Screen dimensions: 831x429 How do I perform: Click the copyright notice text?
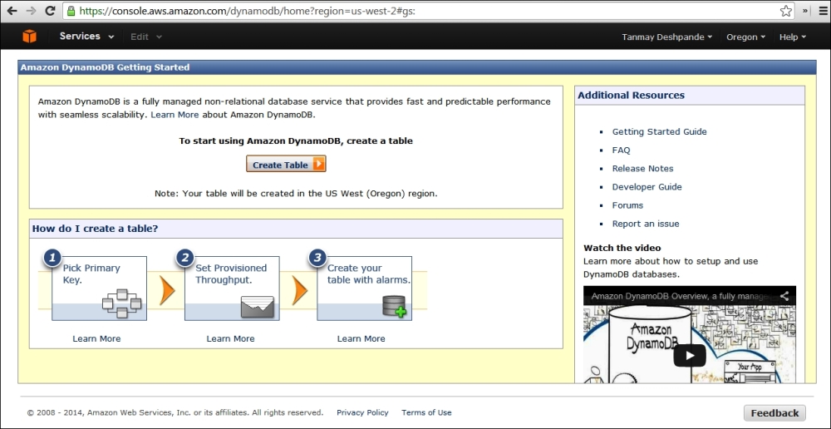[x=175, y=412]
